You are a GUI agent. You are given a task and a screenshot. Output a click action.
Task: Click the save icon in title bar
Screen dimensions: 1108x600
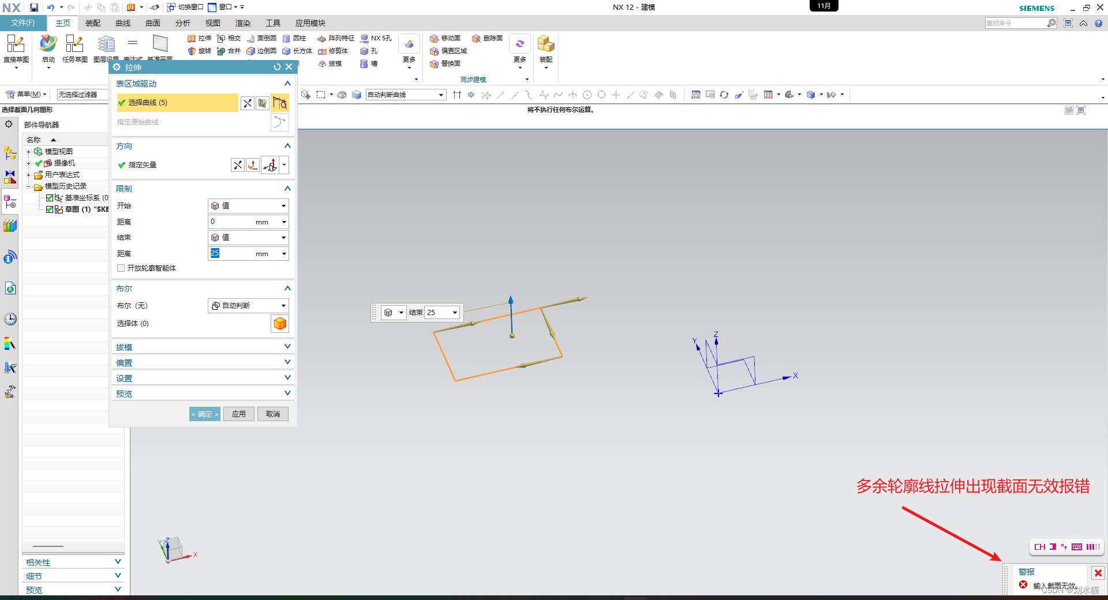click(34, 7)
